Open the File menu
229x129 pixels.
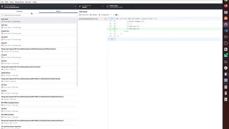pyautogui.click(x=2, y=2)
